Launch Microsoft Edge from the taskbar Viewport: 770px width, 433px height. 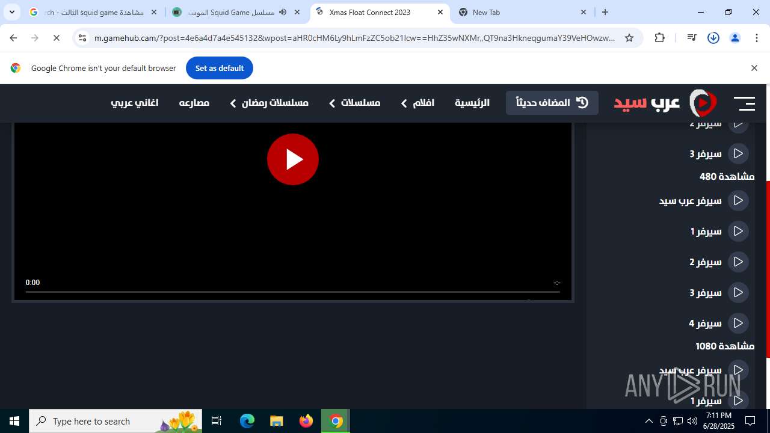pyautogui.click(x=247, y=421)
